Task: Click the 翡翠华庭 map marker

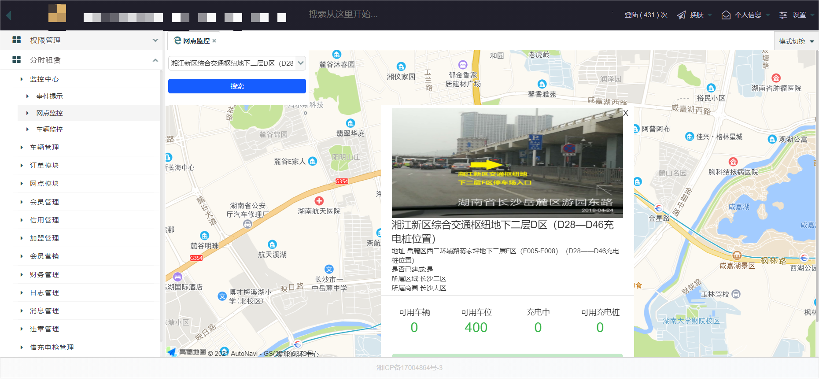Action: 350,123
